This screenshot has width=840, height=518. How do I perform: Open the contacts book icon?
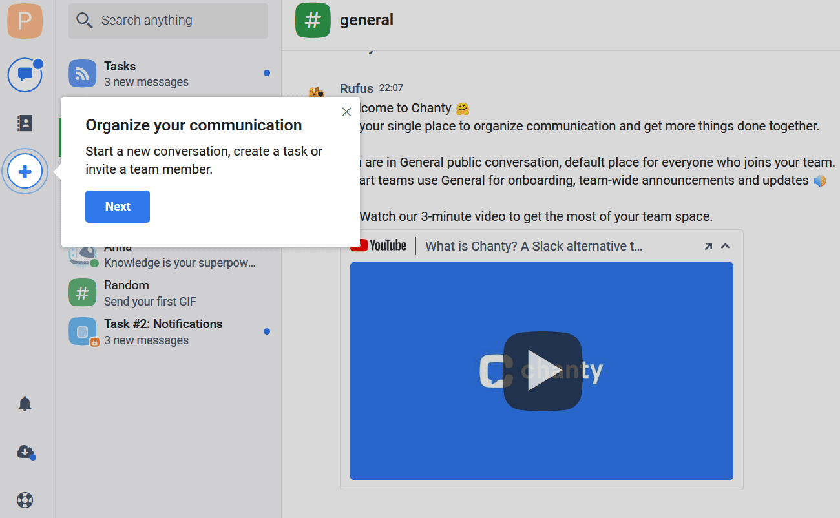(25, 123)
